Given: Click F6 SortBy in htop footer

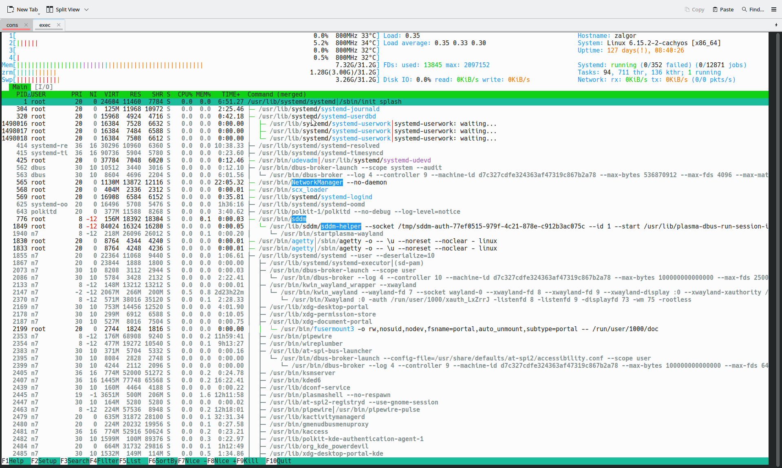Looking at the screenshot, I should point(163,461).
